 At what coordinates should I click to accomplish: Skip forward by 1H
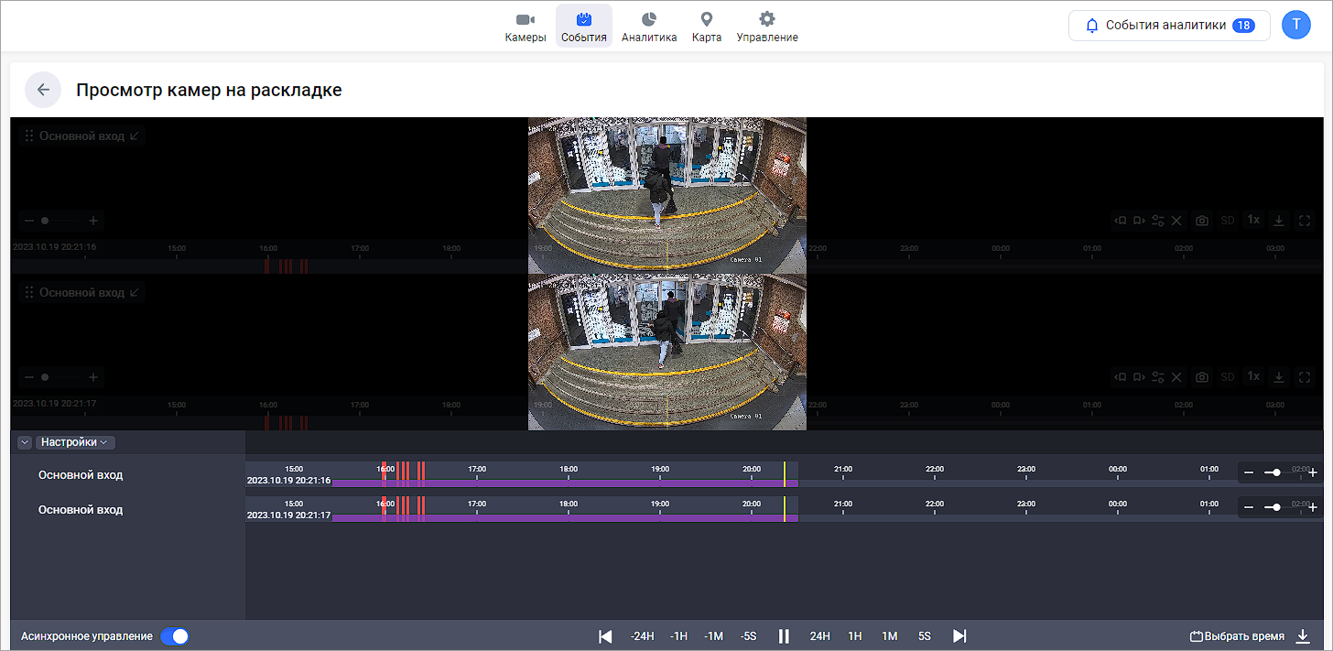tap(854, 636)
